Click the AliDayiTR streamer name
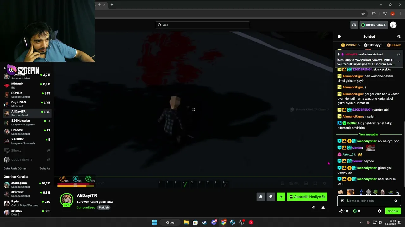The height and width of the screenshot is (227, 405). (x=87, y=195)
